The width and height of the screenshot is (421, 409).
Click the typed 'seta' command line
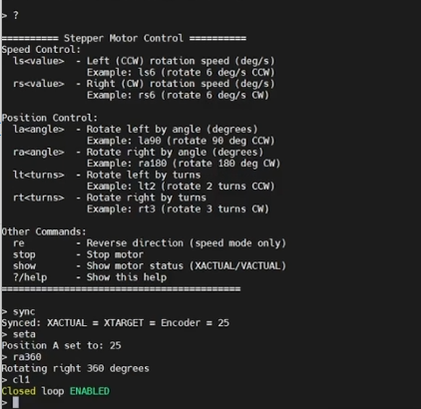click(24, 334)
